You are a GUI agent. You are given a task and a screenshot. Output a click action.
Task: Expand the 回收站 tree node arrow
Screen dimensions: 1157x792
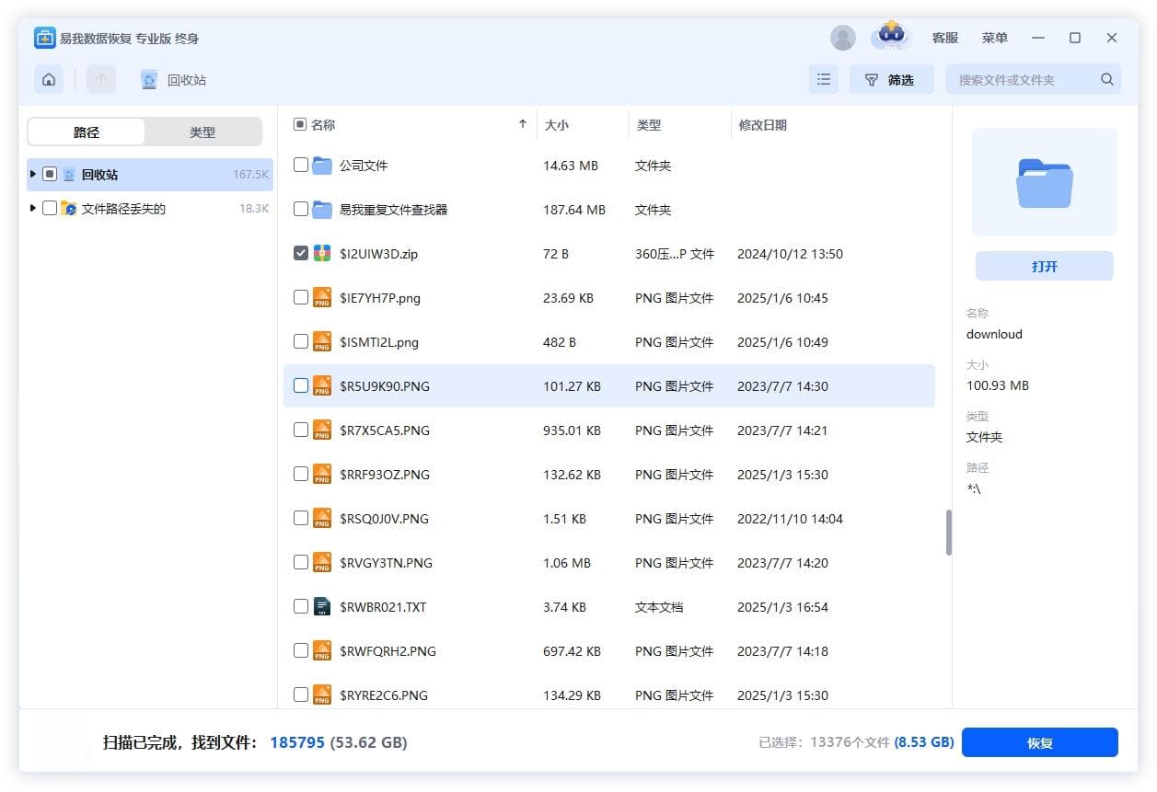coord(33,173)
